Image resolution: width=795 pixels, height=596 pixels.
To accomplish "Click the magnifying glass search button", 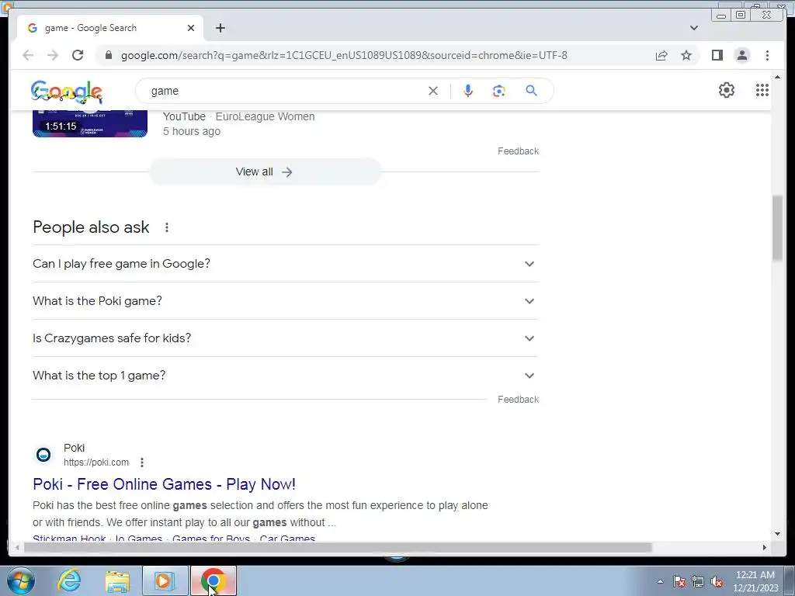I will (x=531, y=91).
